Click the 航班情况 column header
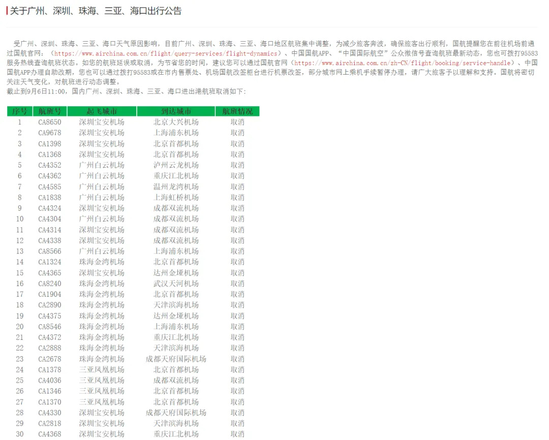This screenshot has height=440, width=549. pos(237,111)
